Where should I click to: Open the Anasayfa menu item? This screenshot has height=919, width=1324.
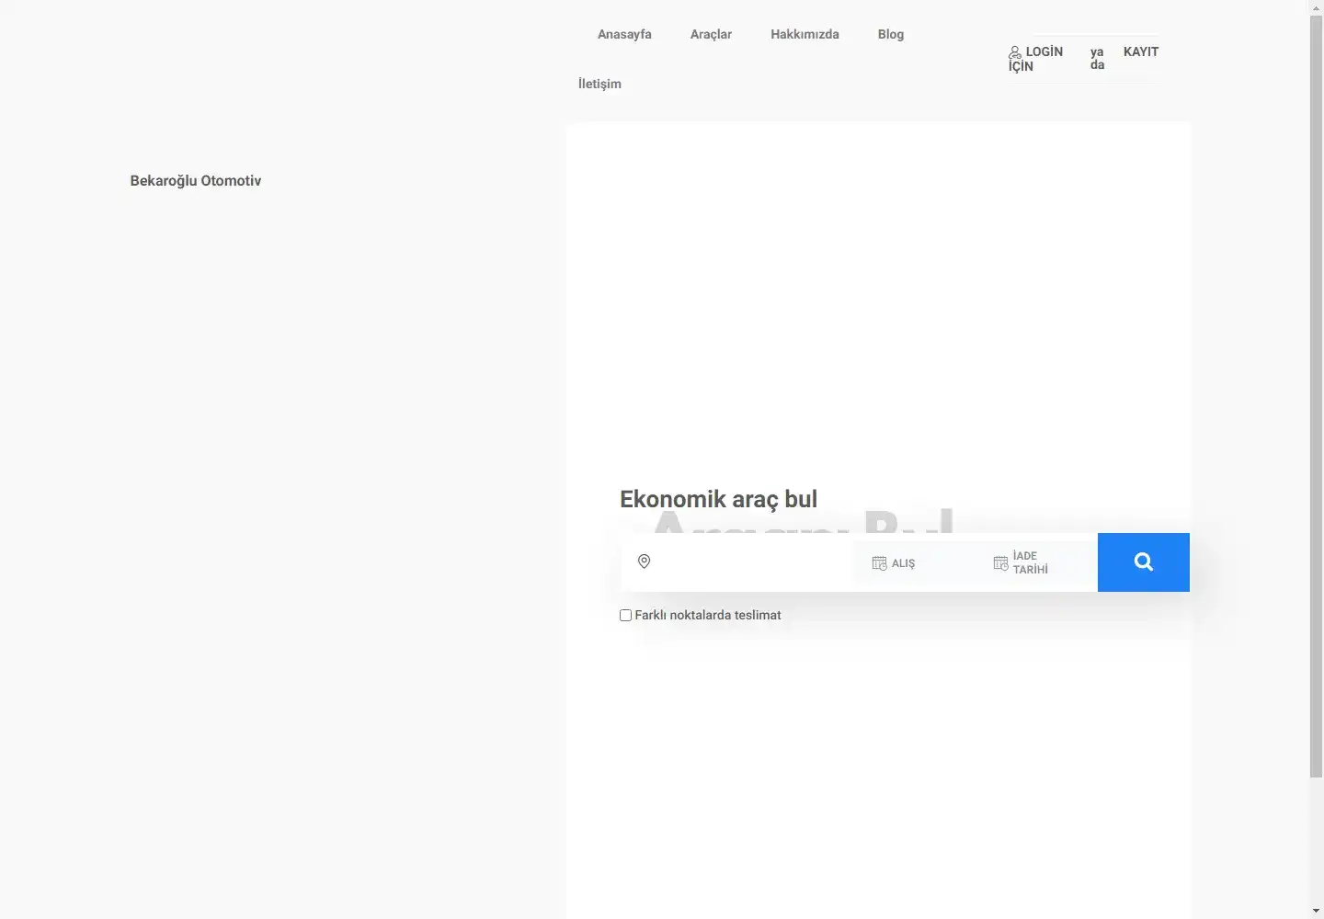[624, 34]
